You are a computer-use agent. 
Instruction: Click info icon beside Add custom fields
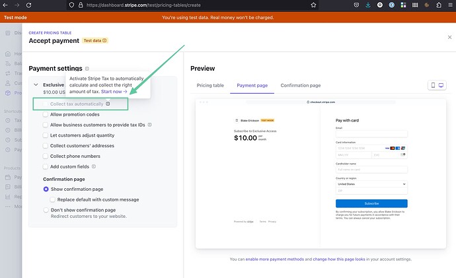[x=94, y=166]
